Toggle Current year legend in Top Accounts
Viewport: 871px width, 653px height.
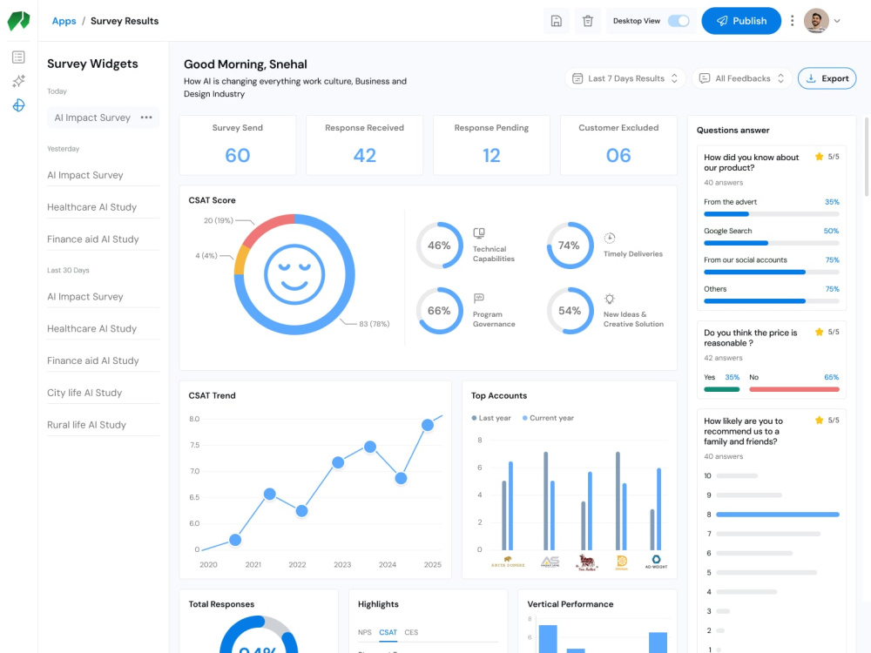(x=548, y=418)
